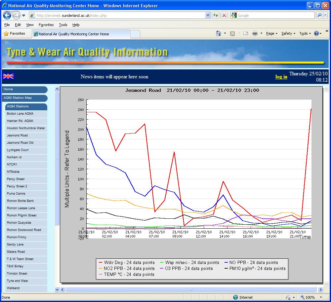Click the Read Mail envelope icon
This screenshot has height=302, width=331.
245,33
